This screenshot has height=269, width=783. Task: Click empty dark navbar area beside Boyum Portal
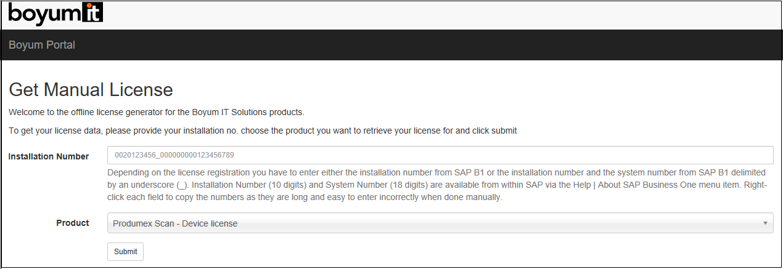click(432, 45)
